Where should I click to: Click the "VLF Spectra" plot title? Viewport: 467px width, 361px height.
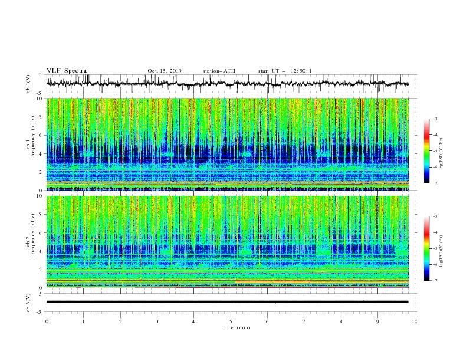[67, 71]
